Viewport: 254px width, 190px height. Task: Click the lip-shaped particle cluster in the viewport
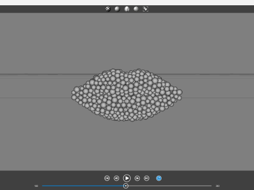[127, 95]
